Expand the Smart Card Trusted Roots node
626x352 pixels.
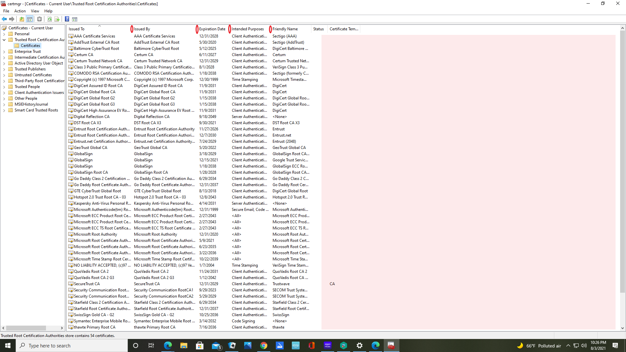tap(4, 110)
